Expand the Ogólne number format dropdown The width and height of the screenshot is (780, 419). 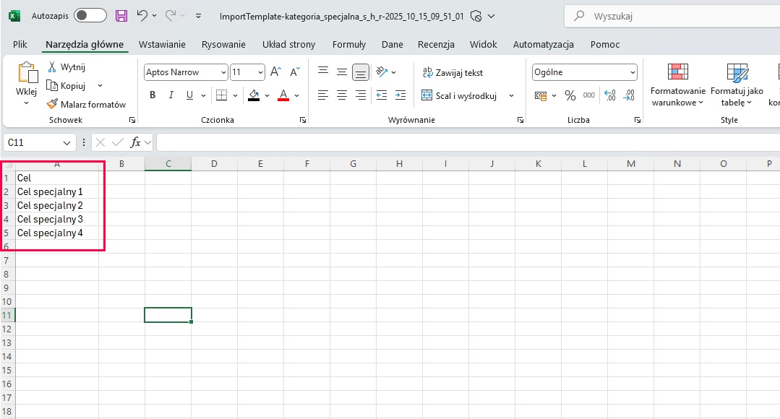pyautogui.click(x=633, y=72)
